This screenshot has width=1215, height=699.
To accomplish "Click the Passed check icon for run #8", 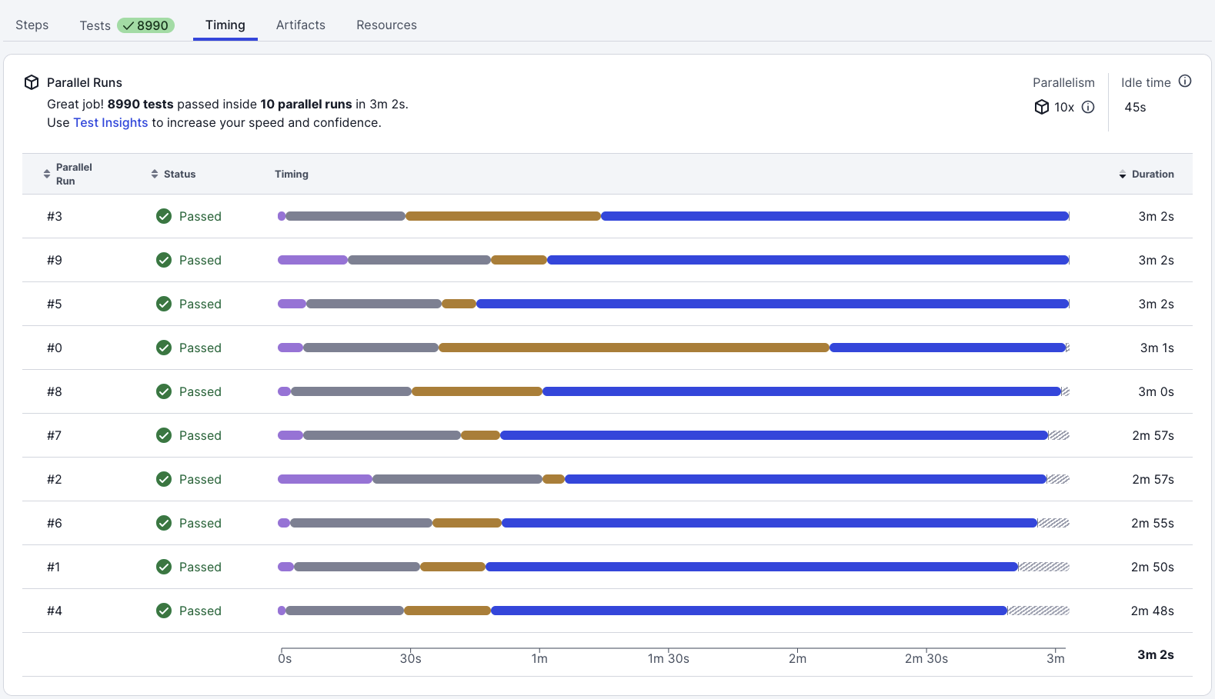I will (x=164, y=391).
